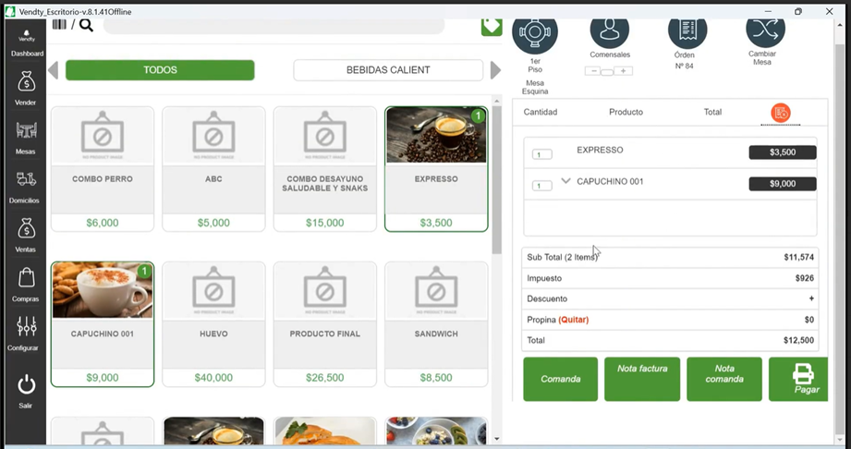Click the barcode scanner icon

(x=59, y=24)
